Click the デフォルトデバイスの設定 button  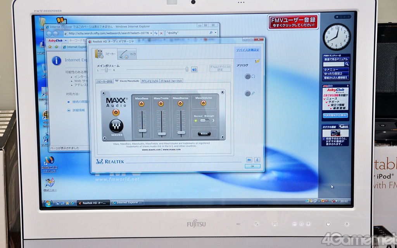point(220,68)
